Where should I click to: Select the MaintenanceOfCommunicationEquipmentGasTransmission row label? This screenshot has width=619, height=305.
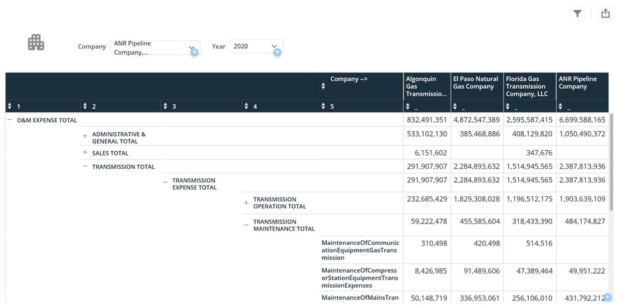[x=360, y=250]
